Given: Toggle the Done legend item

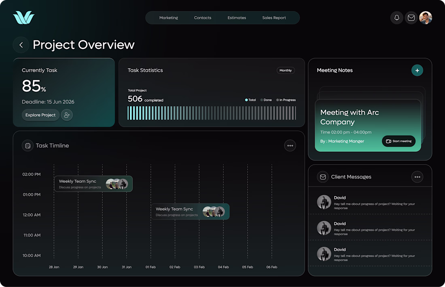Looking at the screenshot, I should click(266, 100).
